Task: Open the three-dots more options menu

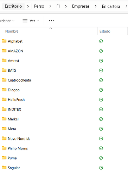Action: coord(51,21)
